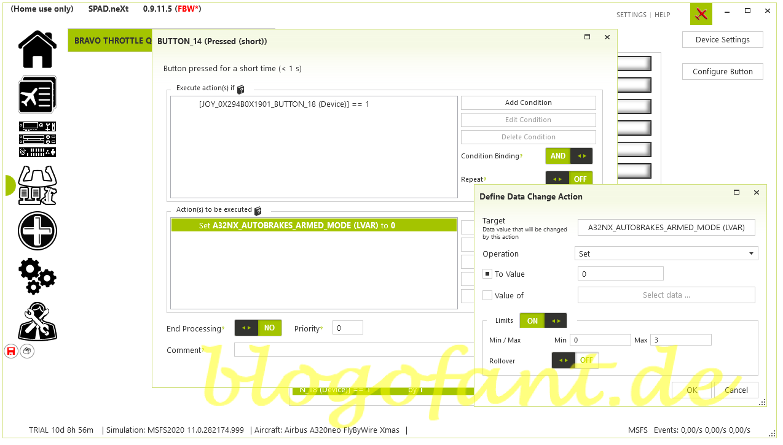
Task: Open the Select data picker
Action: click(666, 295)
